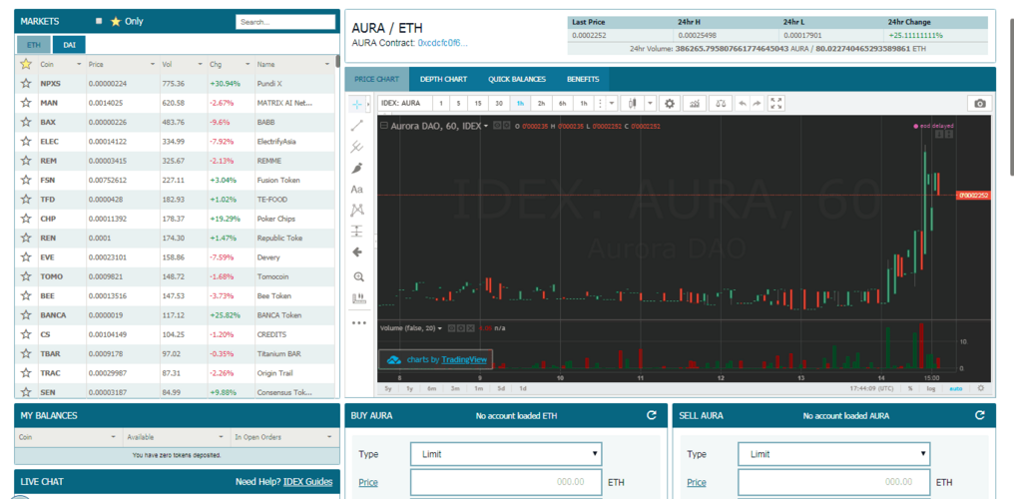Open the BUY Type Limit dropdown
The width and height of the screenshot is (1014, 499).
pos(506,454)
